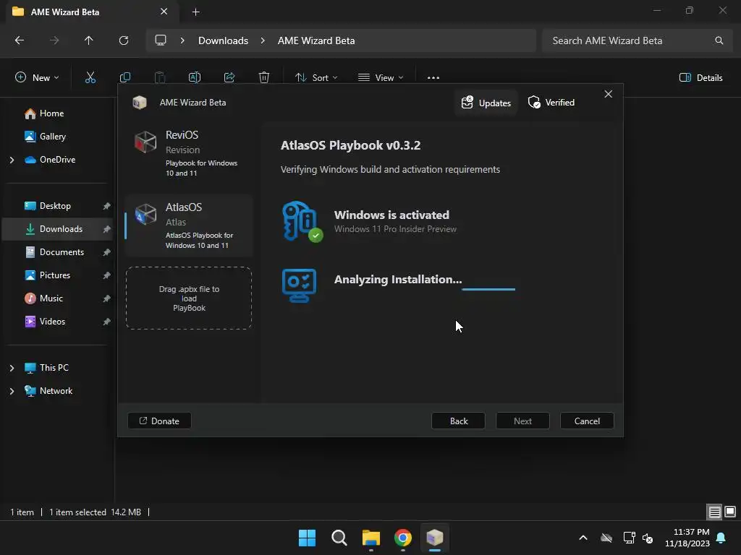This screenshot has width=741, height=555.
Task: Click the Copy icon in Explorer toolbar
Action: [125, 77]
